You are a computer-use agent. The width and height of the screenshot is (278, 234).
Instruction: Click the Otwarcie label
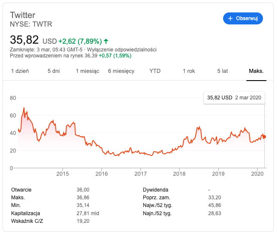[x=21, y=190]
